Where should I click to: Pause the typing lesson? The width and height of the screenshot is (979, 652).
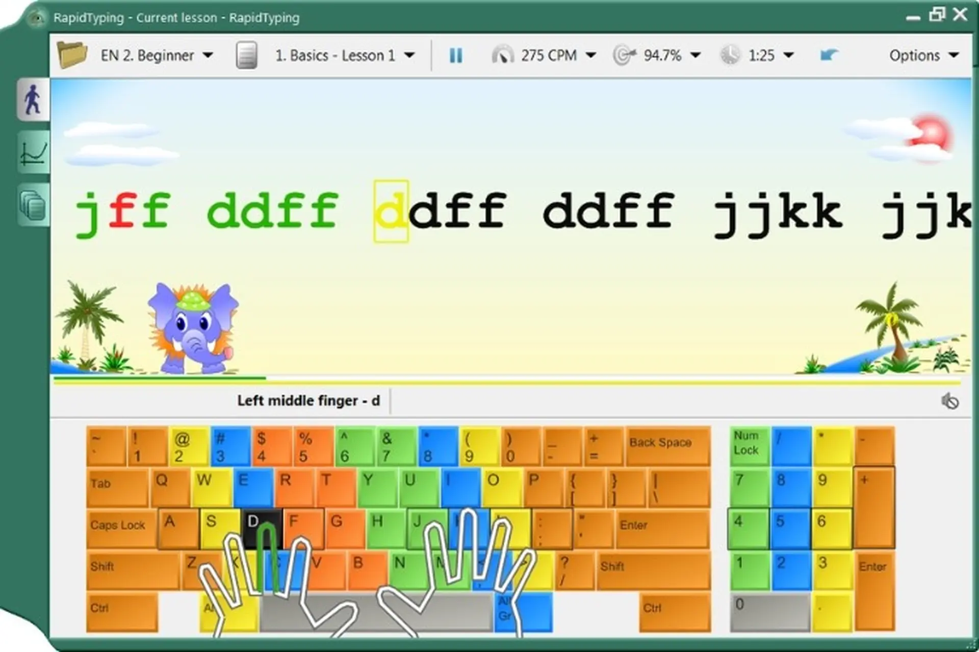tap(456, 55)
